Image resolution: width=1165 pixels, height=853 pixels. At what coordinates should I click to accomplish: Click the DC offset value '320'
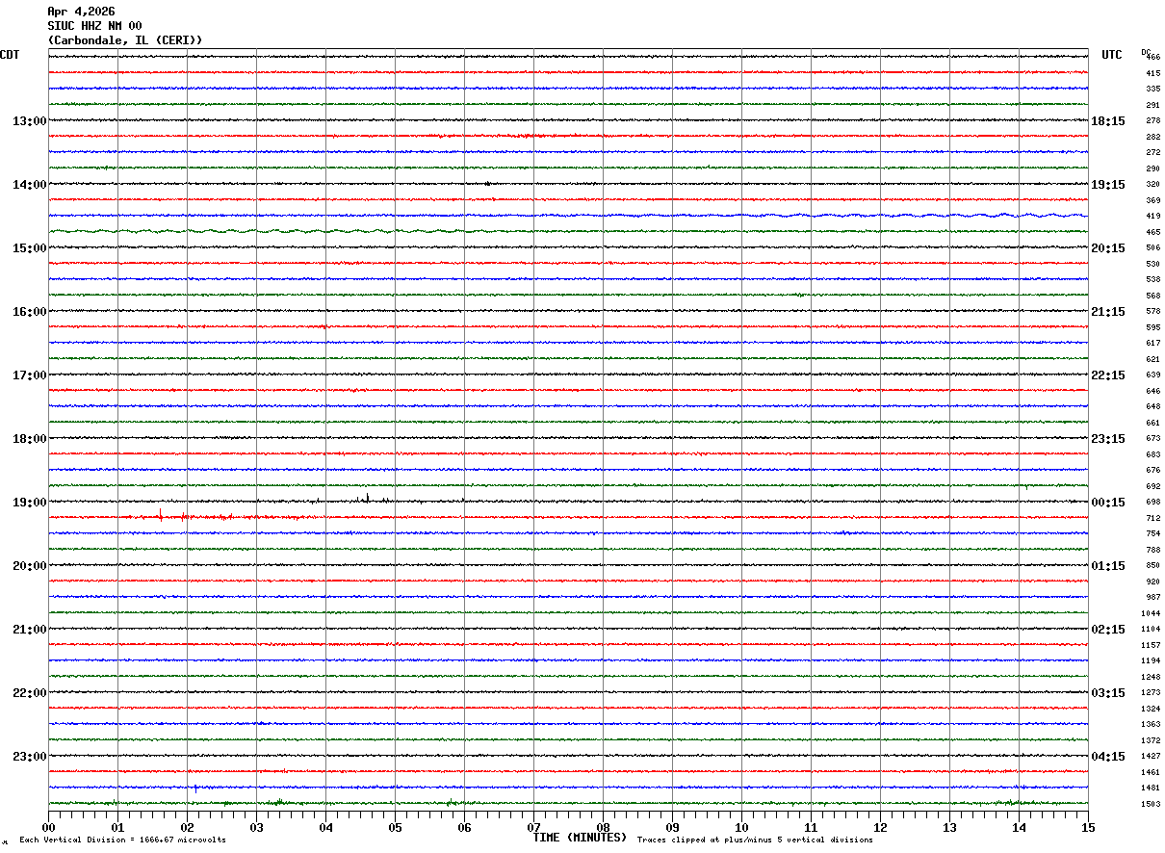1152,184
